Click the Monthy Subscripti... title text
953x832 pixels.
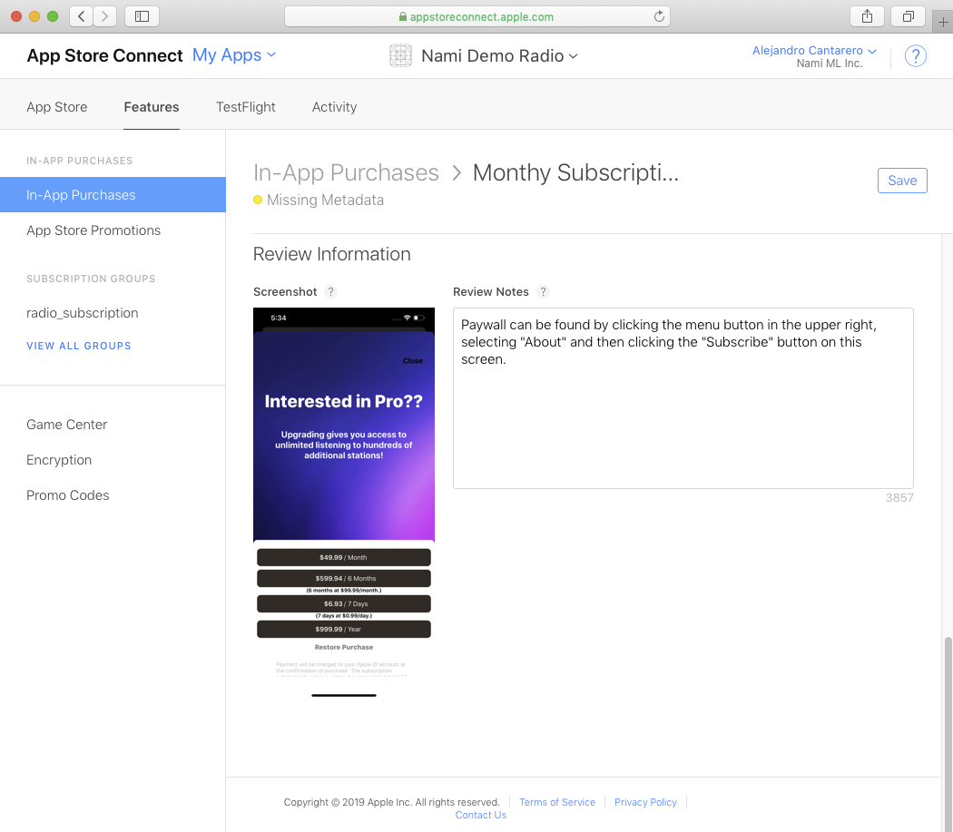[x=575, y=172]
